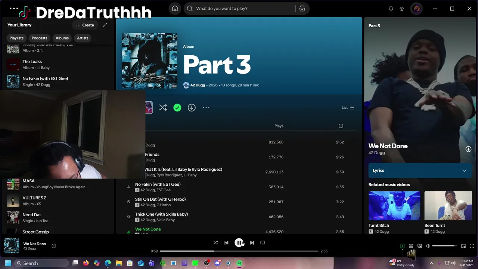Toggle the Now Playing view panel

402,246
